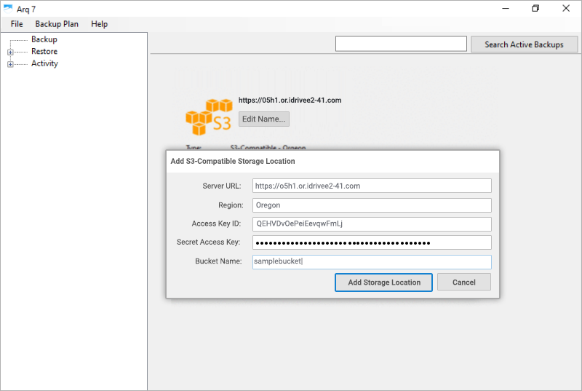The image size is (582, 391).
Task: Click Search Active Backups button
Action: (x=524, y=44)
